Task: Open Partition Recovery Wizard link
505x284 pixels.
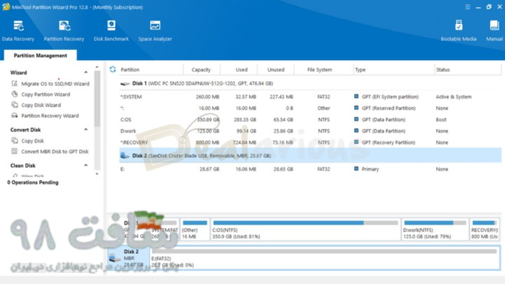Action: [x=50, y=115]
